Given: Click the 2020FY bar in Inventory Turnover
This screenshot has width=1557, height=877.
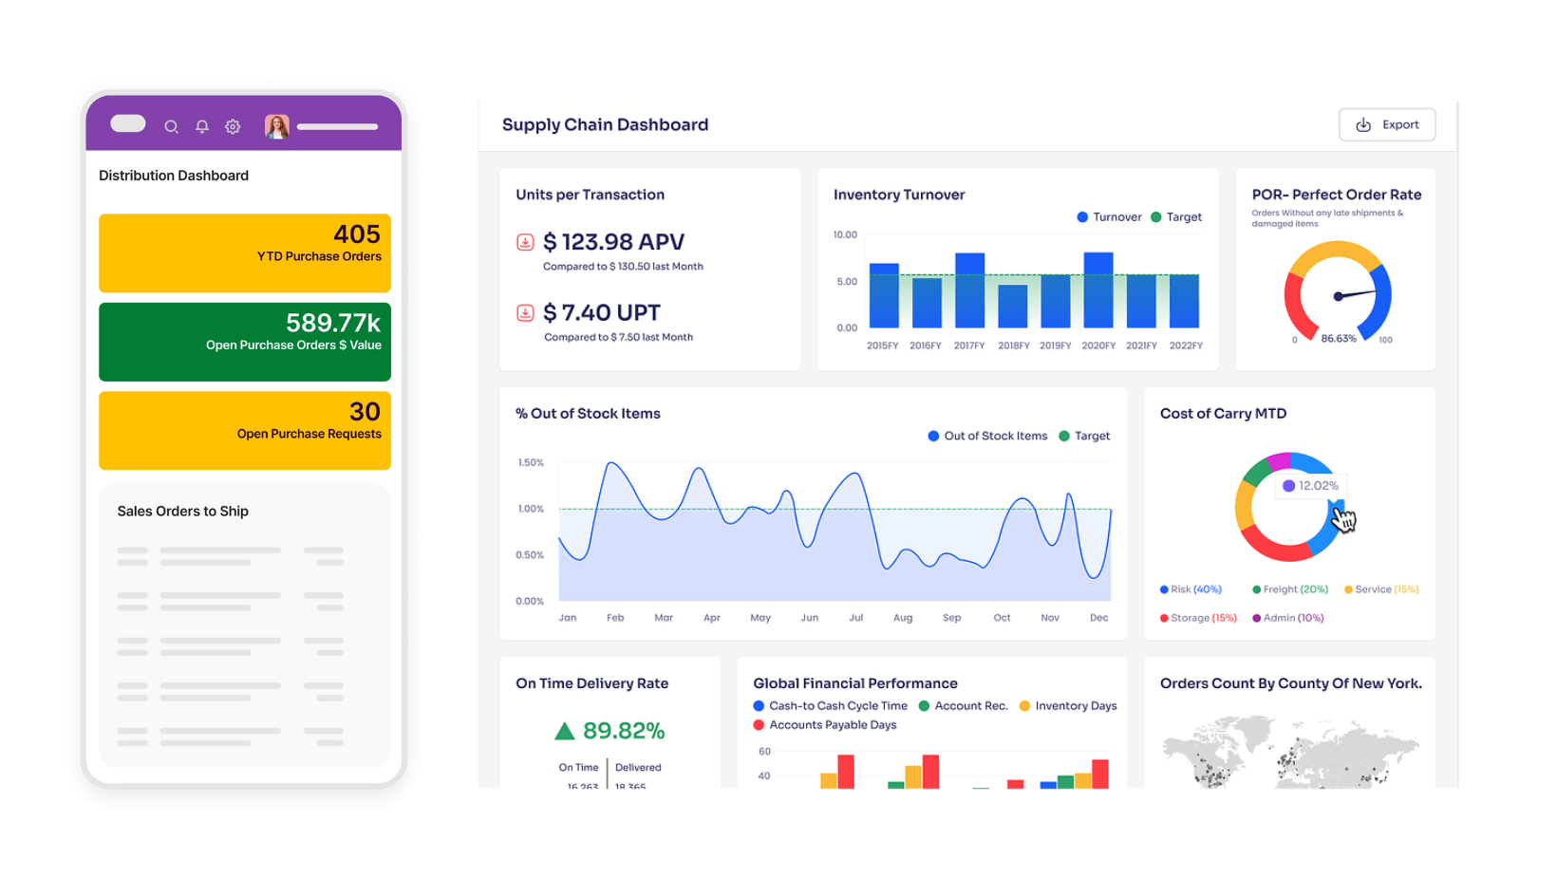Looking at the screenshot, I should tap(1098, 290).
